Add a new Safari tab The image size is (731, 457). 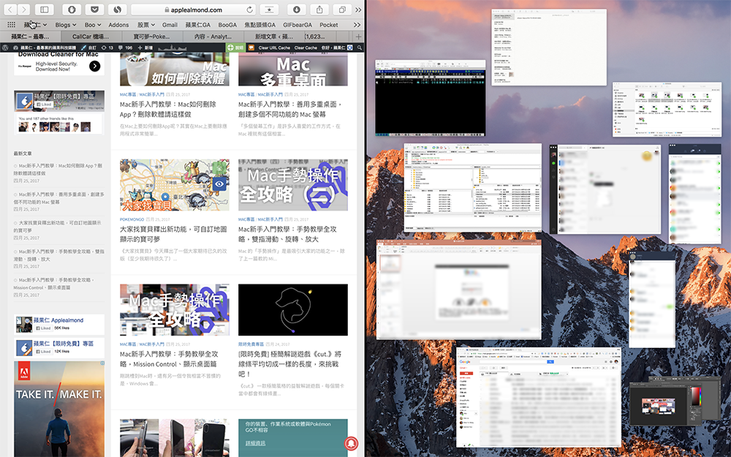point(358,37)
